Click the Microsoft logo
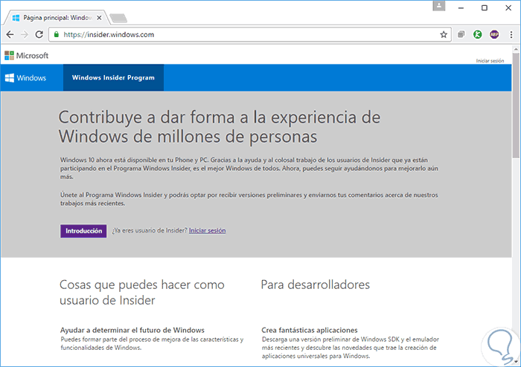Viewport: 521px width, 367px height. pos(27,56)
